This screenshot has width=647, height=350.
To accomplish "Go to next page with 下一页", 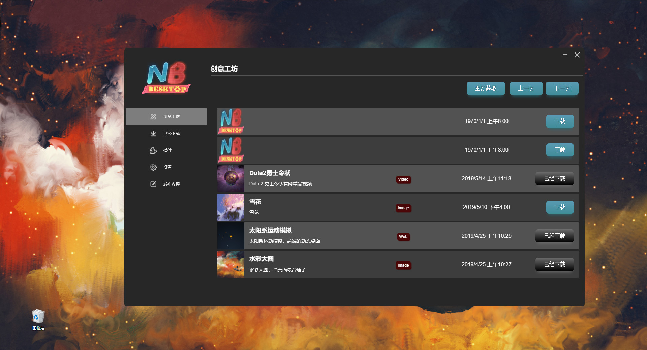I will (562, 89).
